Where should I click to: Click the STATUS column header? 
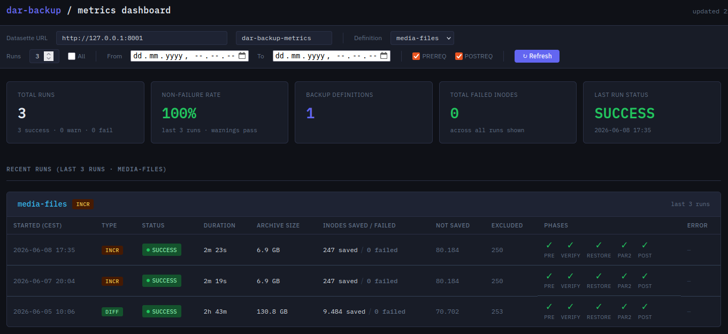coord(154,225)
